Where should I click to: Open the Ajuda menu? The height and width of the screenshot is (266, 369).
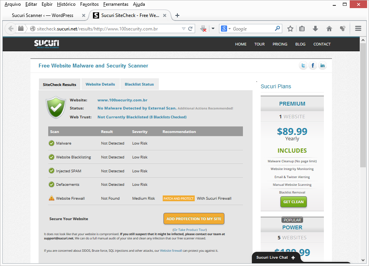pyautogui.click(x=139, y=4)
